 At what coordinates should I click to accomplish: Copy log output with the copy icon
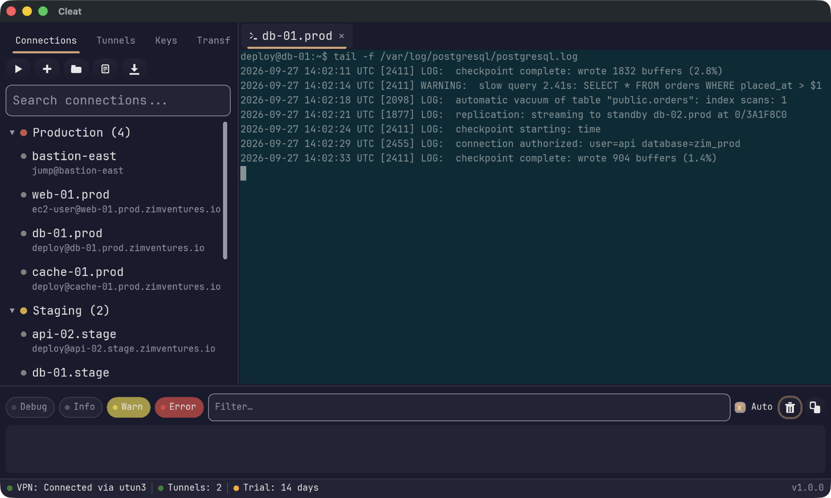[x=815, y=407]
